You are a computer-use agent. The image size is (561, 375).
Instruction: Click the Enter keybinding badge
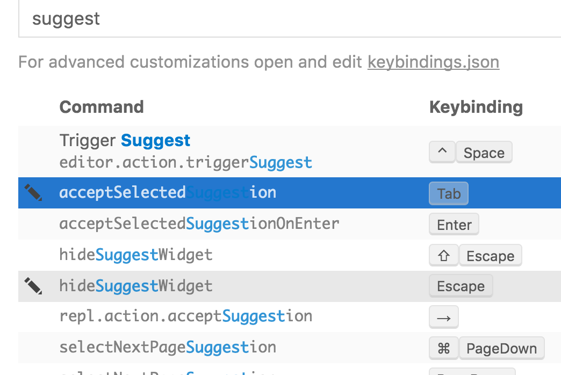click(x=454, y=225)
